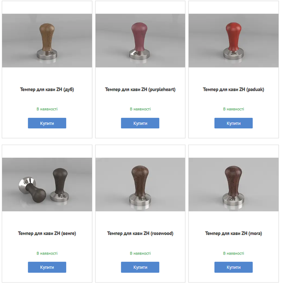Click title 'Темпер для кави ZH (mora)'
The width and height of the screenshot is (281, 284).
[x=234, y=233]
